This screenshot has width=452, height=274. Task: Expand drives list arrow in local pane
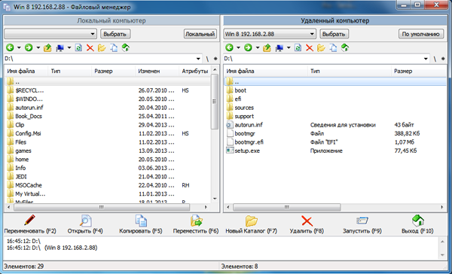[69, 48]
